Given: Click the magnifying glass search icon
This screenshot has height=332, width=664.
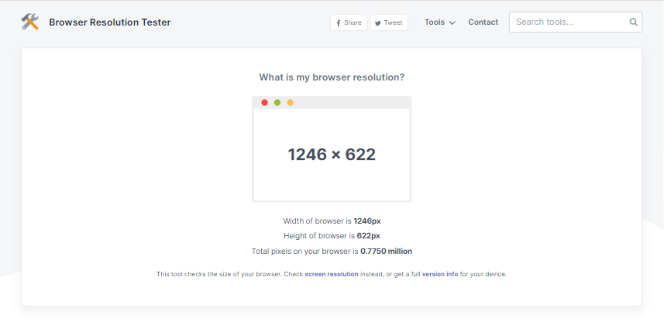Looking at the screenshot, I should click(x=633, y=22).
